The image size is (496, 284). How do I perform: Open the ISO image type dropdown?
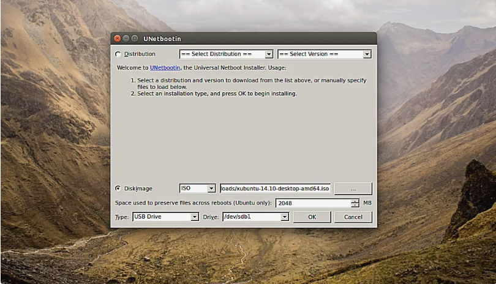(197, 188)
